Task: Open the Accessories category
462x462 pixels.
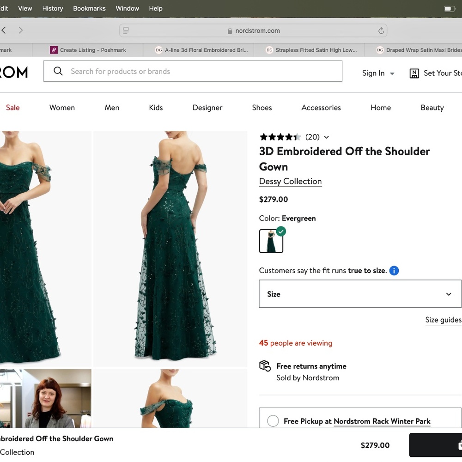Action: [321, 108]
